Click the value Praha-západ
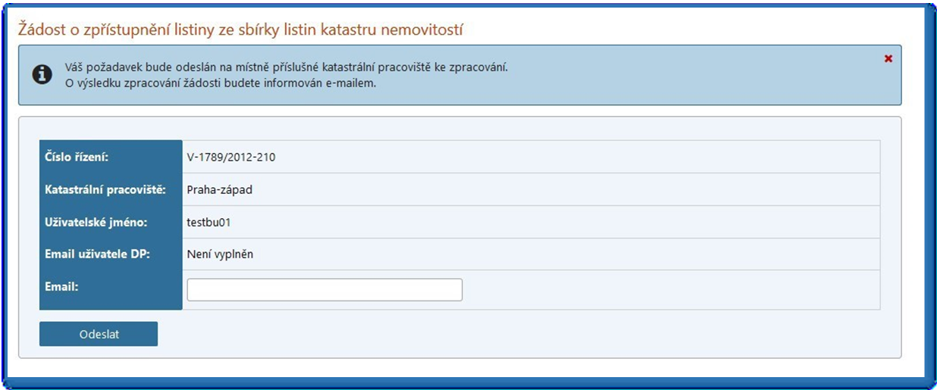The width and height of the screenshot is (937, 390). click(219, 190)
